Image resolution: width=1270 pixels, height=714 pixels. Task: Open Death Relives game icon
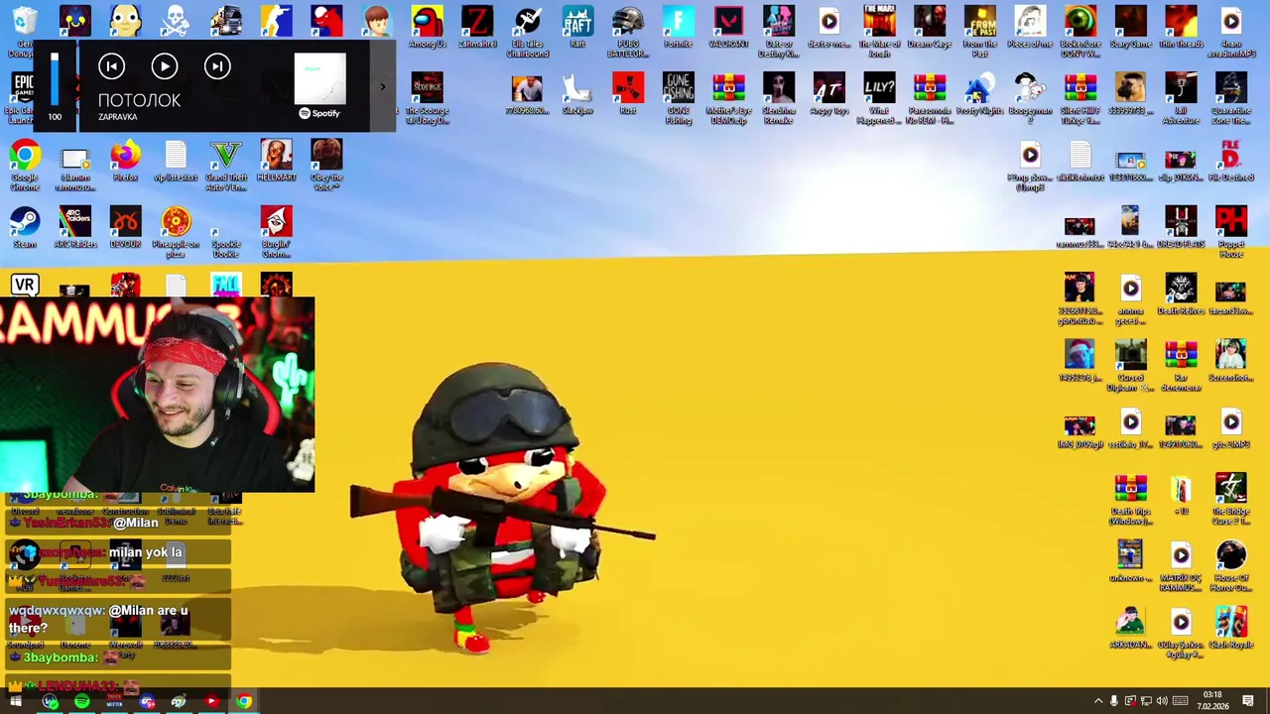point(1181,294)
